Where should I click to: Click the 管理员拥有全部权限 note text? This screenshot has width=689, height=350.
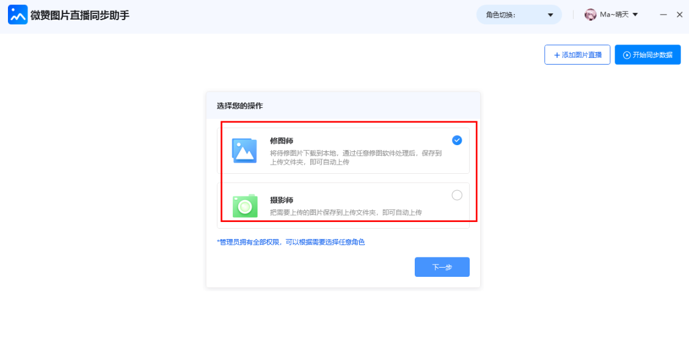[291, 242]
